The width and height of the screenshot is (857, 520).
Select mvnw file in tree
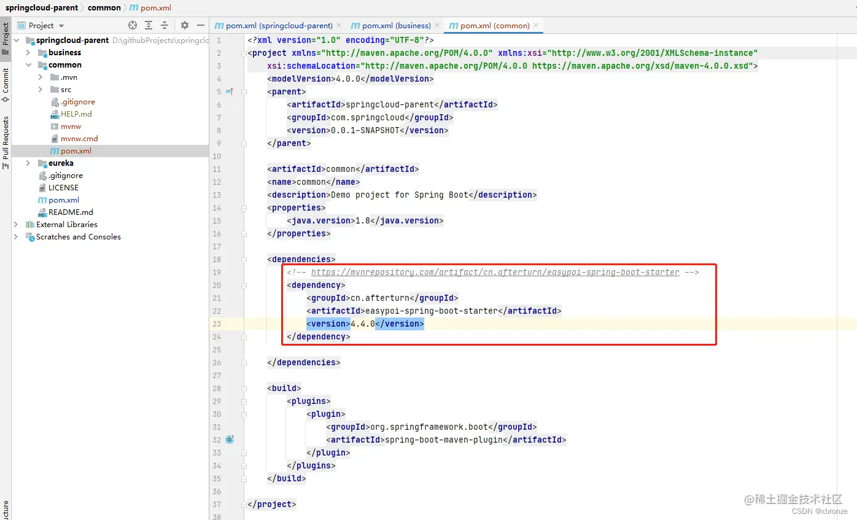(x=71, y=126)
